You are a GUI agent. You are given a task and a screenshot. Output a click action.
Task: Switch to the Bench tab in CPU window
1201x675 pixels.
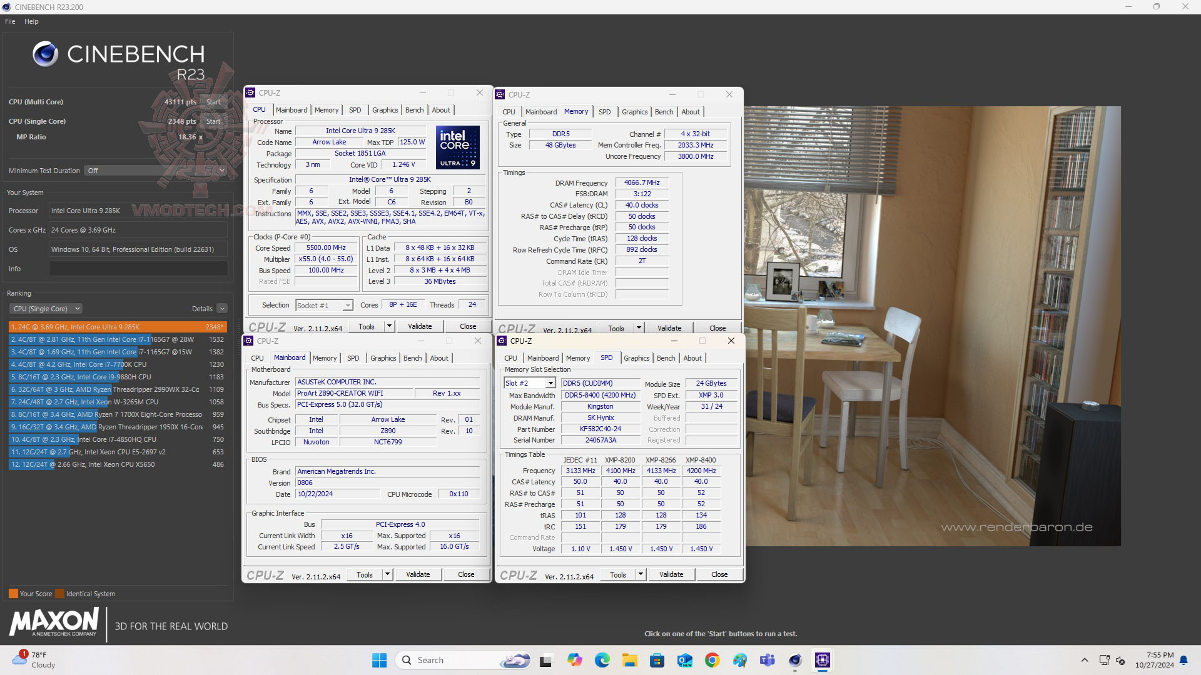[414, 110]
